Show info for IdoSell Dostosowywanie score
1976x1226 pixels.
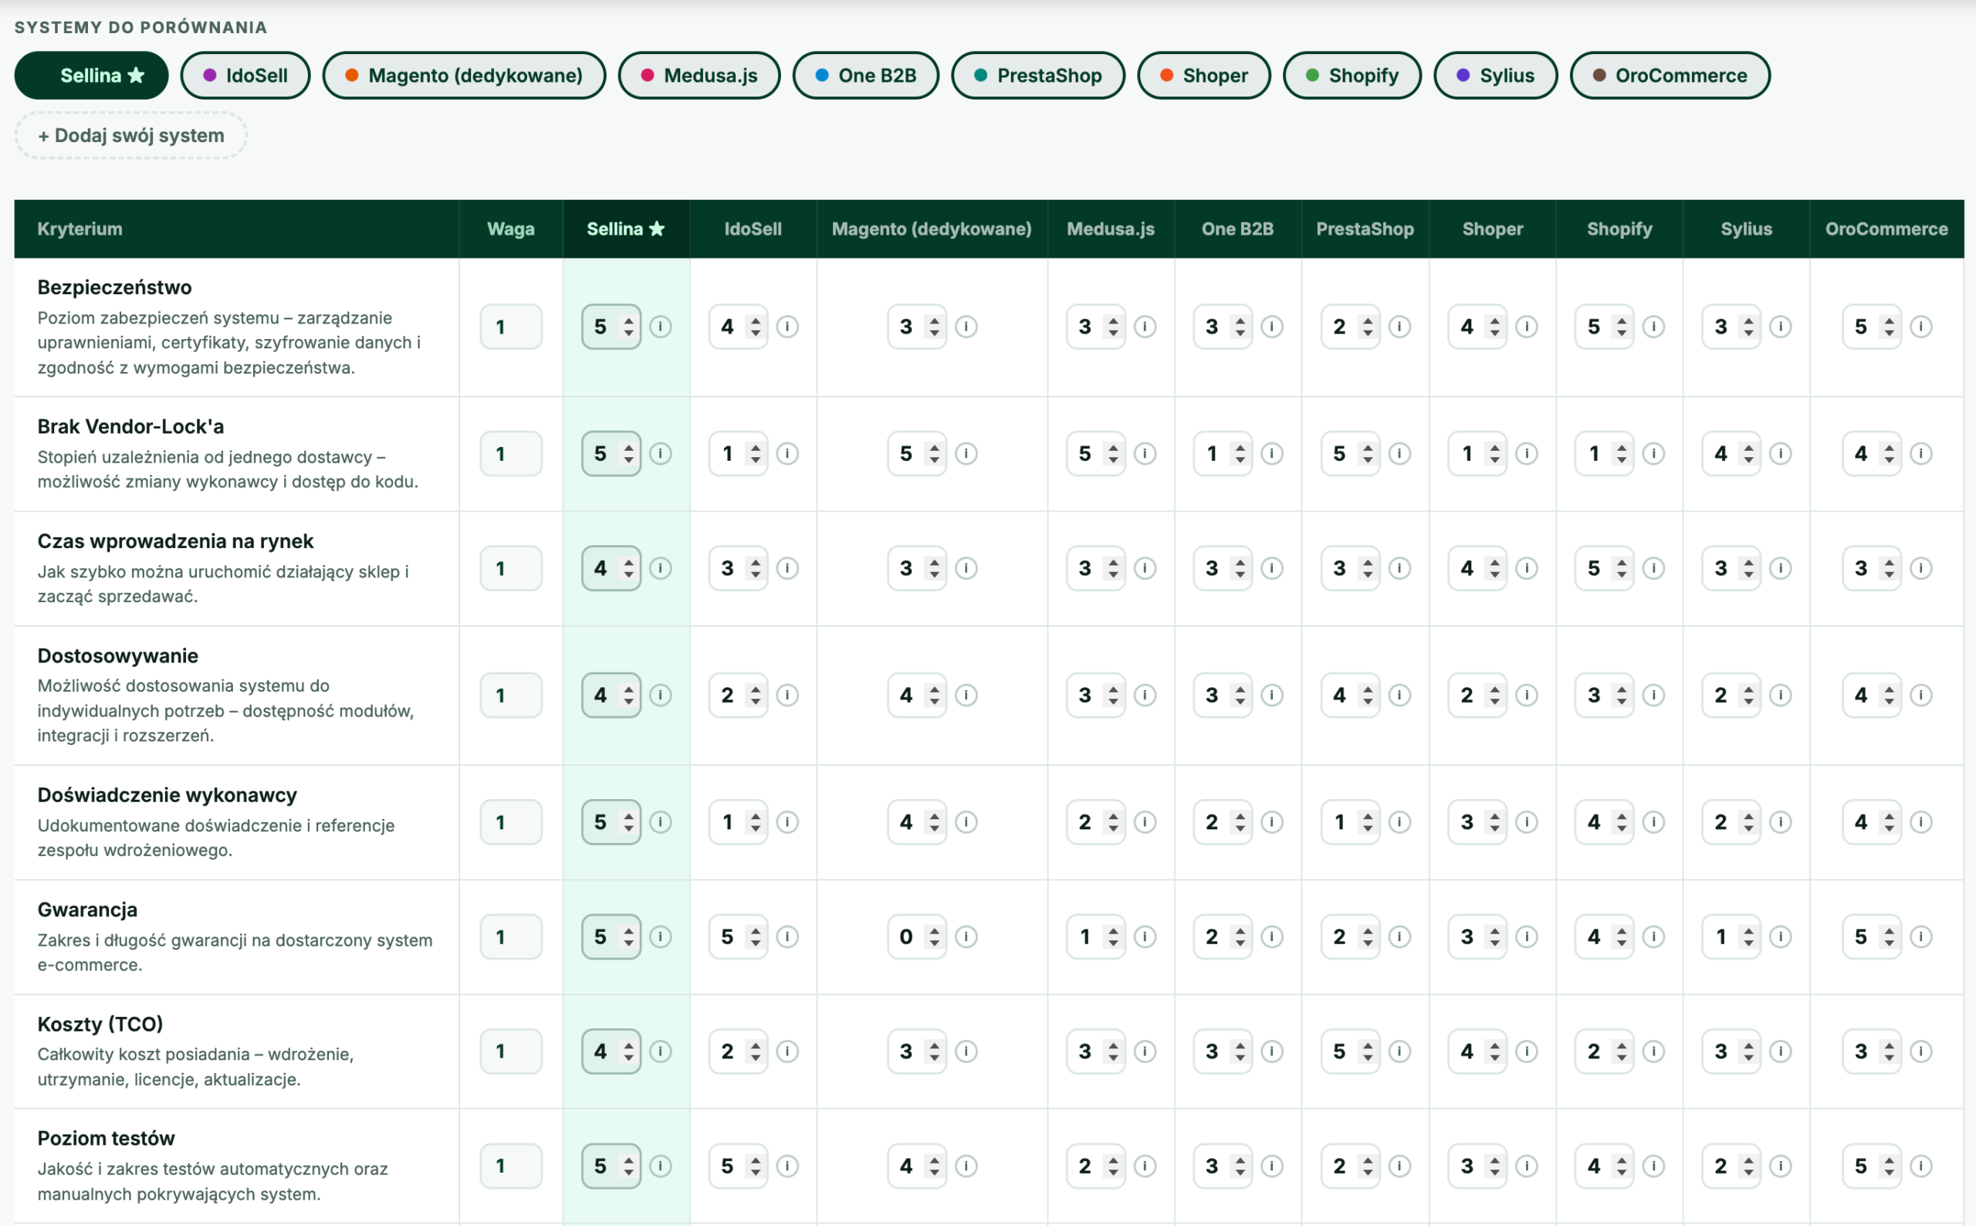tap(787, 695)
